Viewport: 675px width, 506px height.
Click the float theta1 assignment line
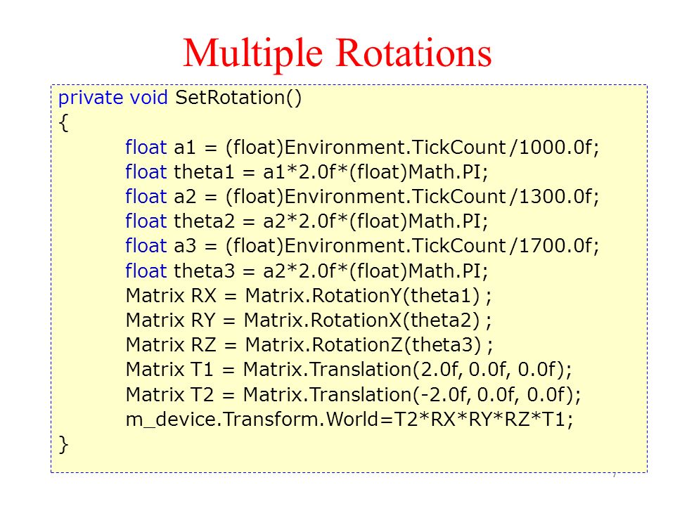pyautogui.click(x=307, y=172)
